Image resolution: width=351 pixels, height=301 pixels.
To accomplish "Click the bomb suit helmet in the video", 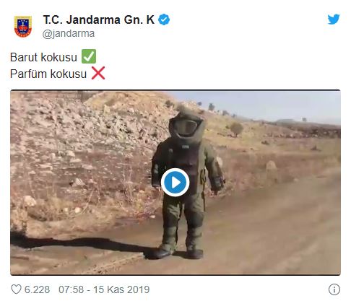I will (187, 125).
